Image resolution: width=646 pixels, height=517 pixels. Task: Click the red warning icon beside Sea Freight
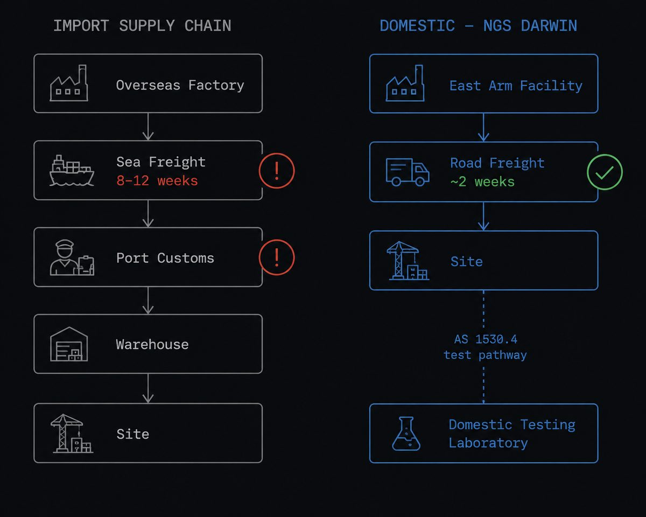click(x=277, y=171)
